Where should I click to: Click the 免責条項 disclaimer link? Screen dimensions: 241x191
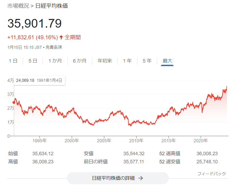[x=53, y=47]
